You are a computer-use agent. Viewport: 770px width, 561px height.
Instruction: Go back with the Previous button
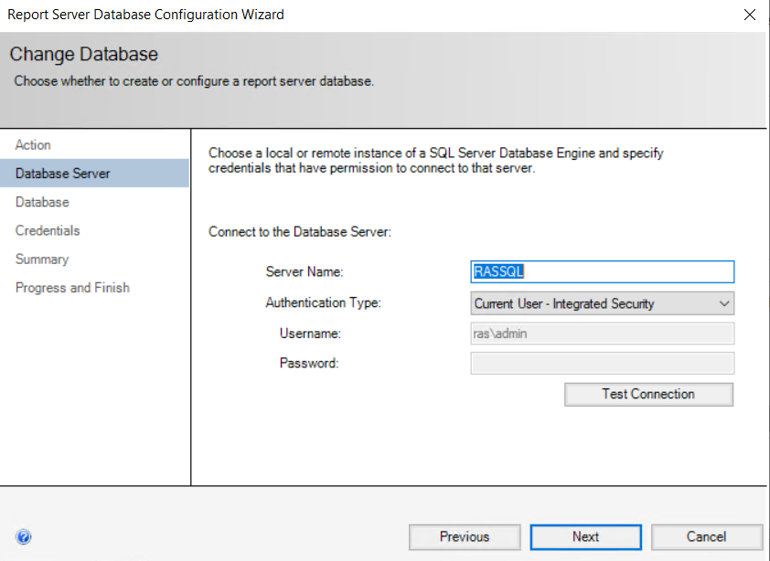(x=465, y=537)
